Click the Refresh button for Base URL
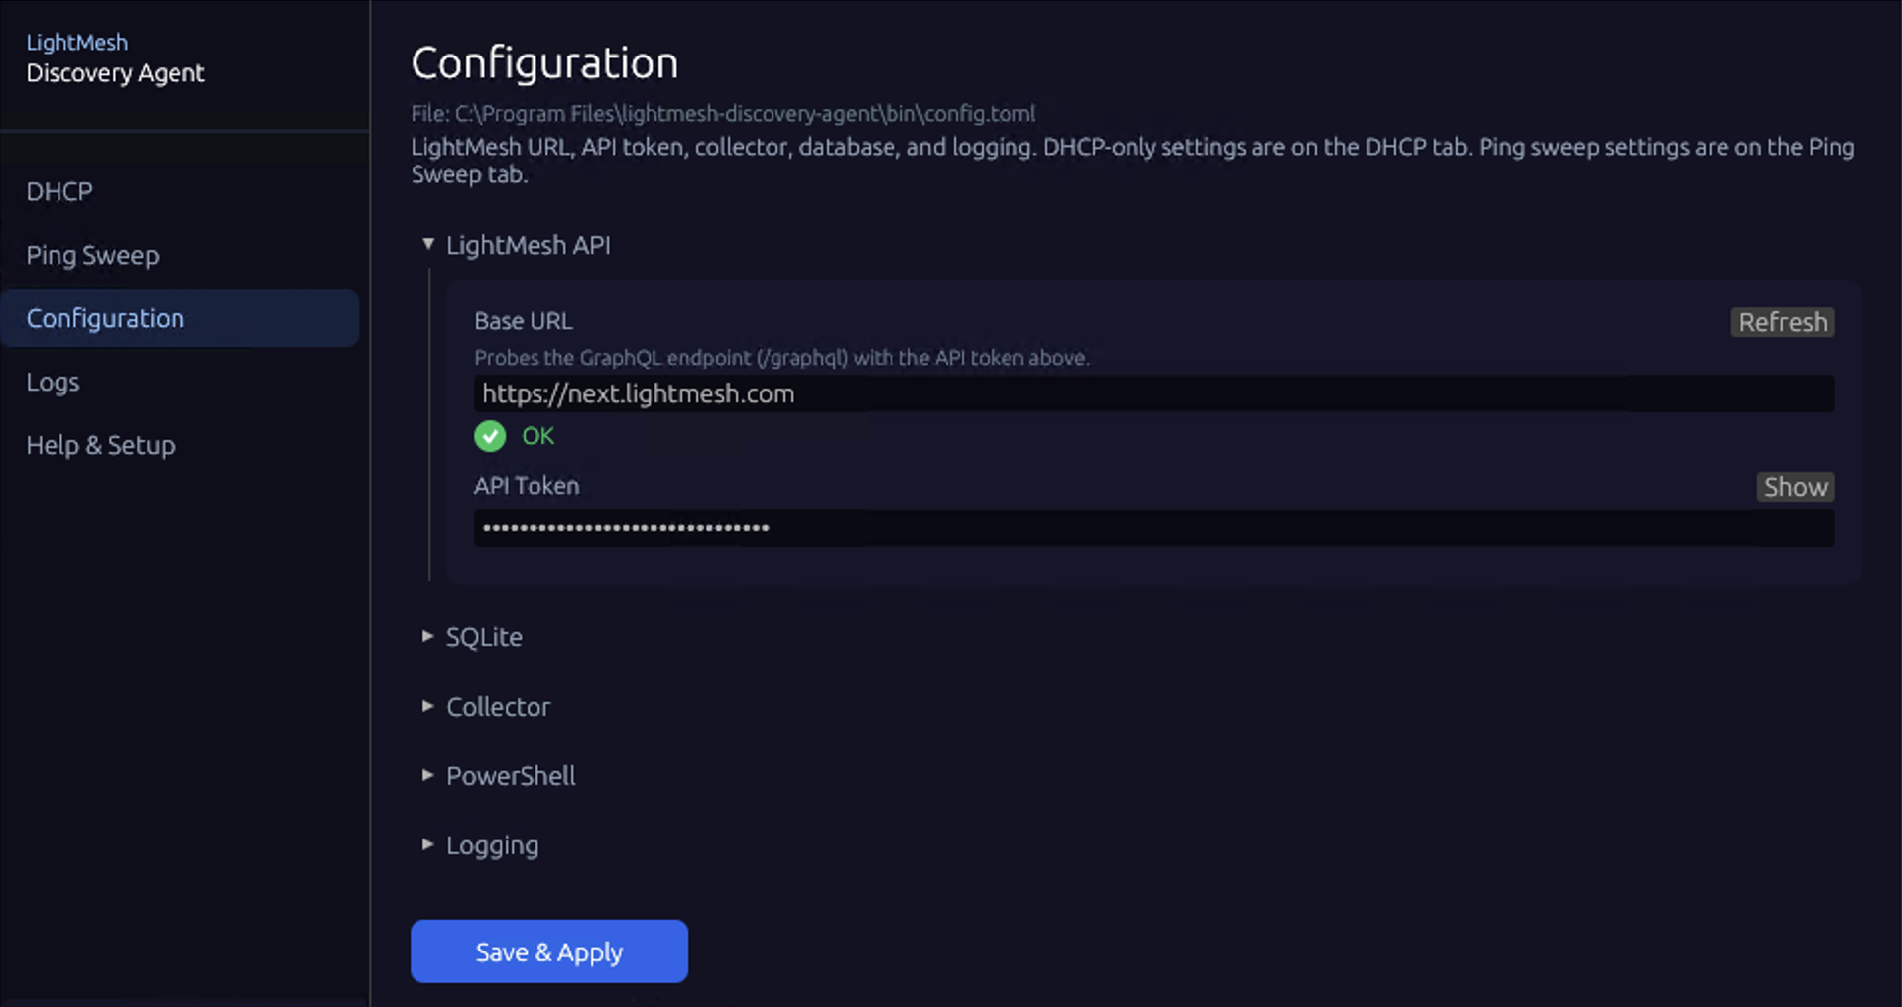1902x1007 pixels. coord(1782,322)
